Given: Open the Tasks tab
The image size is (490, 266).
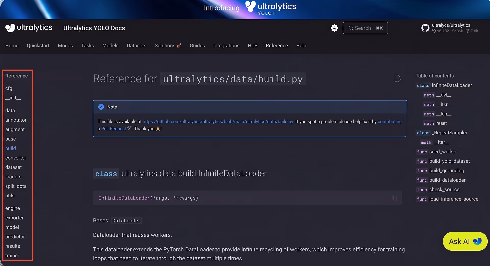Looking at the screenshot, I should (x=88, y=45).
